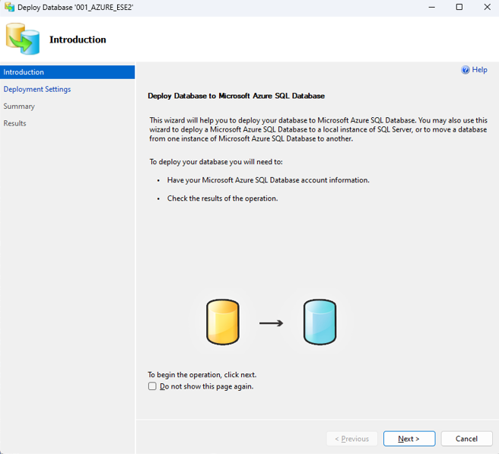The height and width of the screenshot is (454, 499).
Task: Click 'To begin the operation, click next.' text
Action: (202, 375)
